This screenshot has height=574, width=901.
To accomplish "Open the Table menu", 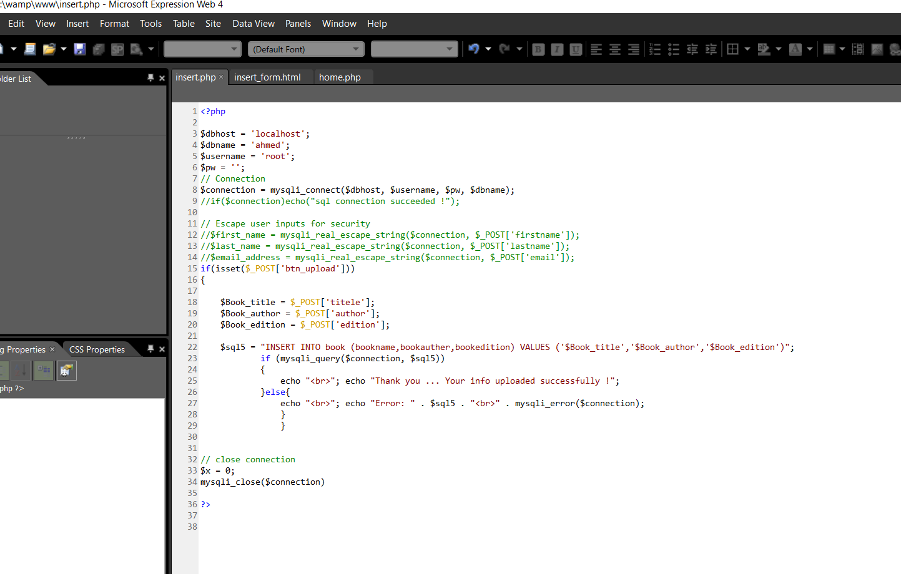I will pyautogui.click(x=184, y=24).
